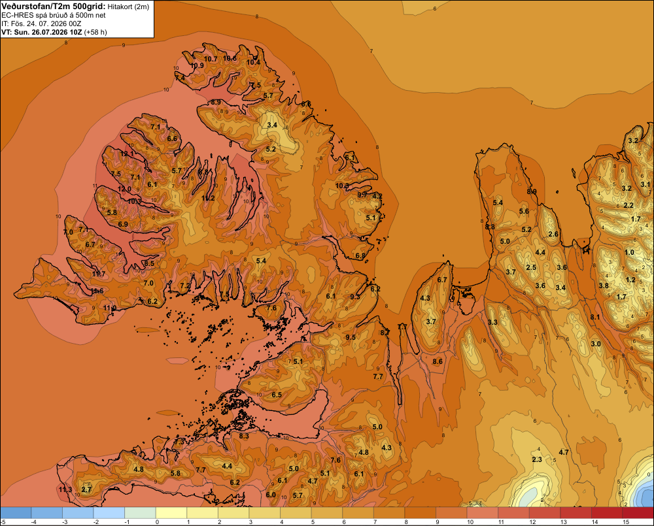This screenshot has height=526, width=654.
Task: Click the legend swatch between 0 and 1
Action: 171,512
